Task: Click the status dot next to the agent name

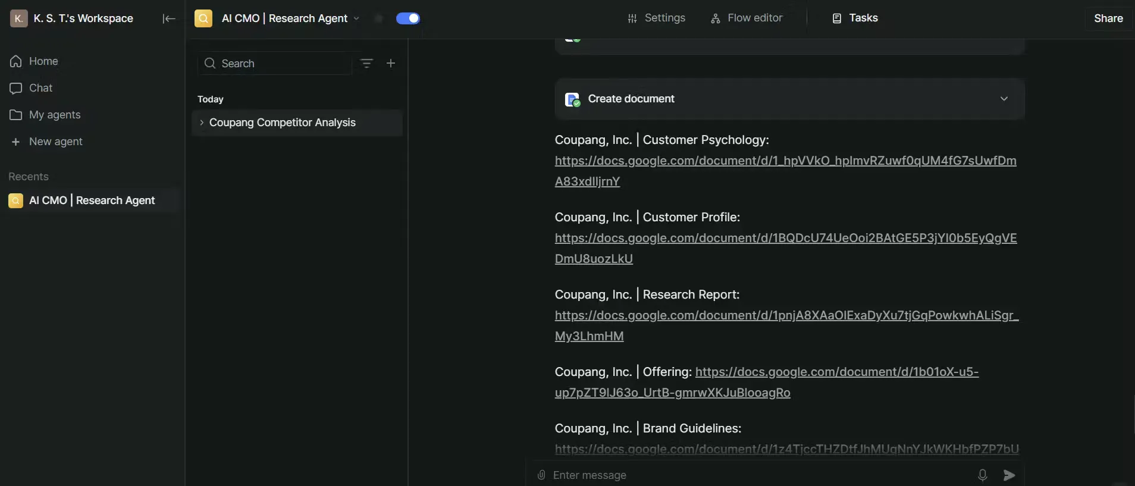Action: pos(378,18)
